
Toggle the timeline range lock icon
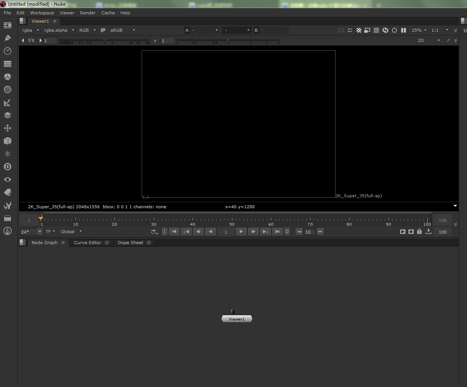[x=419, y=232]
